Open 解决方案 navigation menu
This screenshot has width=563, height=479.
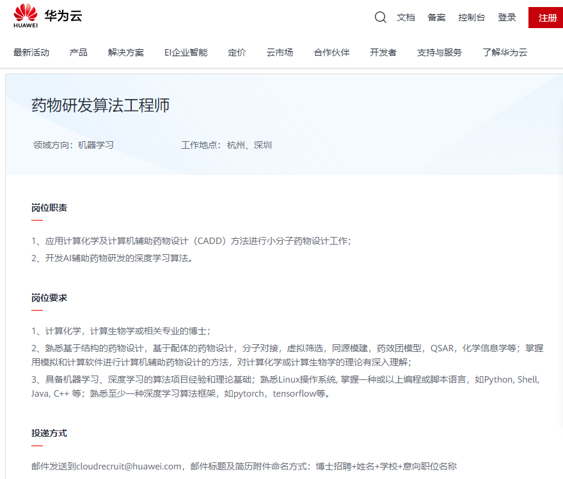(125, 52)
